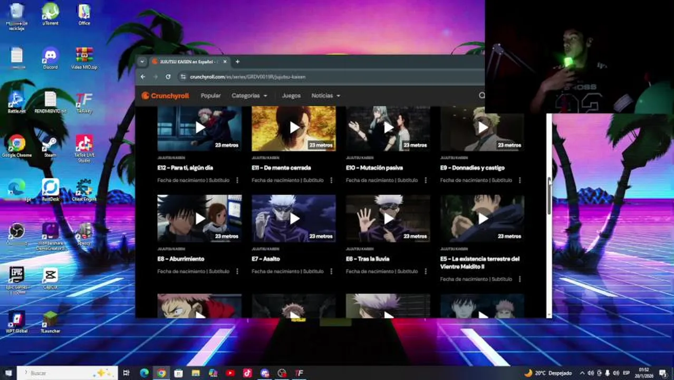This screenshot has height=380, width=674.
Task: Open uTorrent desktop shortcut
Action: click(50, 14)
